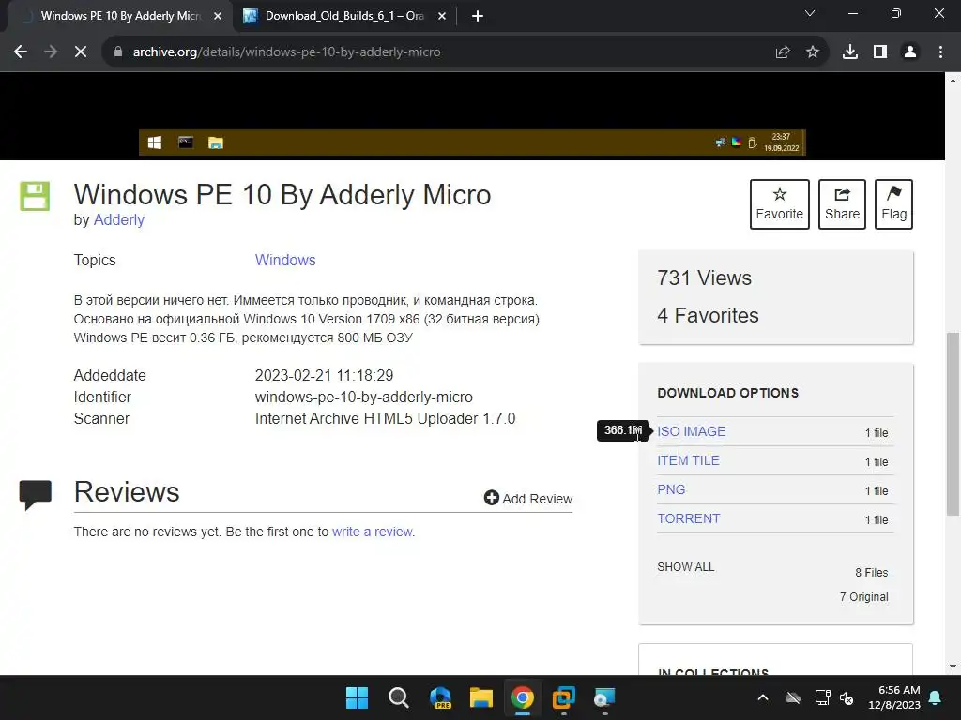Open the VirtualBox taskbar icon
Screen dimensions: 961x720
pyautogui.click(x=564, y=697)
